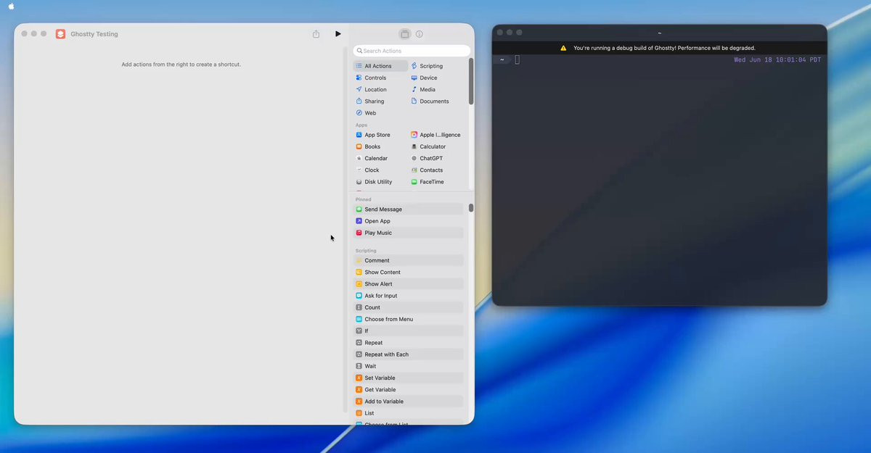Screen dimensions: 871x453
Task: Select the List action
Action: click(408, 413)
